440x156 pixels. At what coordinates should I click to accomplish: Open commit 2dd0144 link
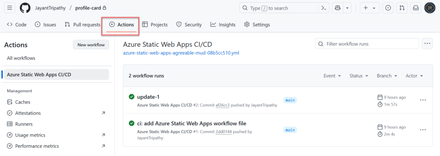pyautogui.click(x=223, y=132)
